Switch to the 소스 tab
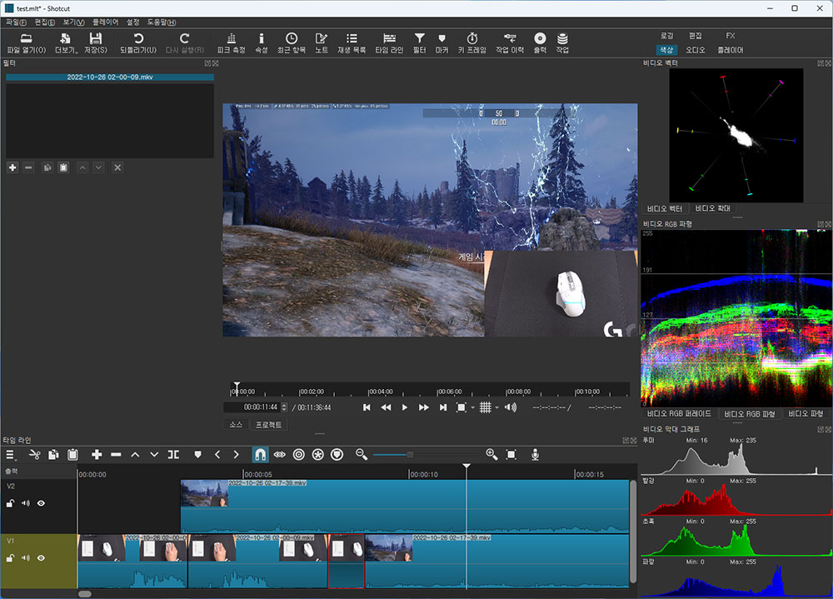The image size is (833, 599). [x=236, y=425]
